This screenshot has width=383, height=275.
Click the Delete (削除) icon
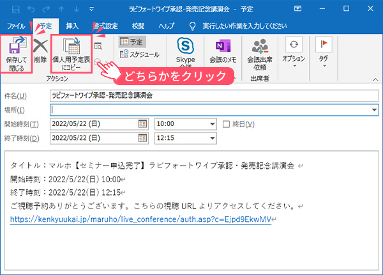click(40, 51)
